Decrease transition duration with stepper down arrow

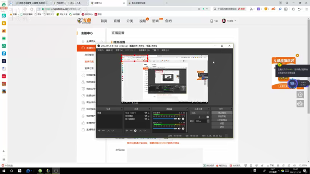(208, 122)
